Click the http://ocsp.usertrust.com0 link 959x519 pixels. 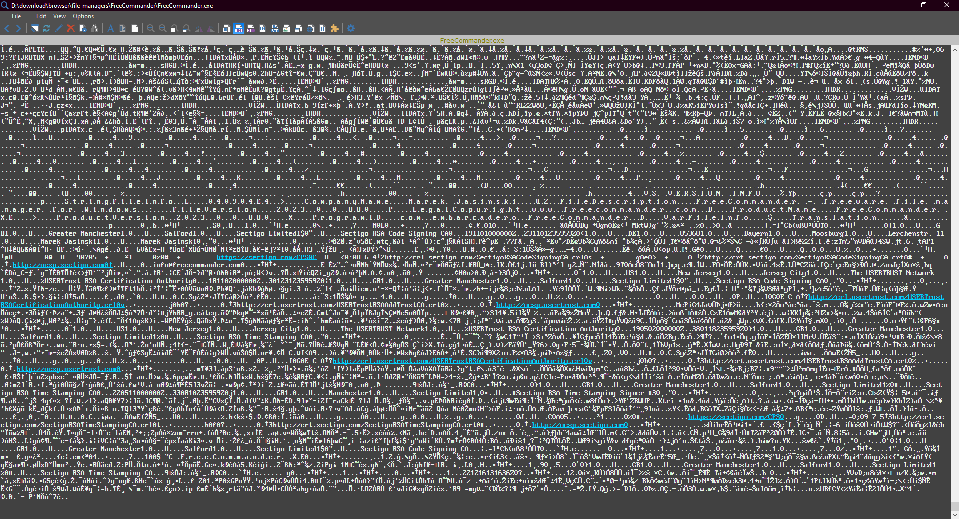[548, 305]
